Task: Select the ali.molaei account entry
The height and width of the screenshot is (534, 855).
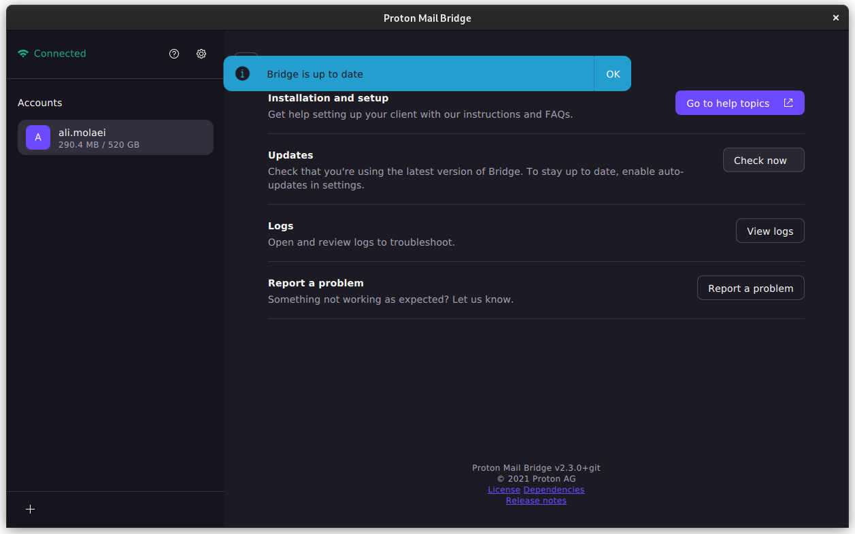Action: pos(116,137)
